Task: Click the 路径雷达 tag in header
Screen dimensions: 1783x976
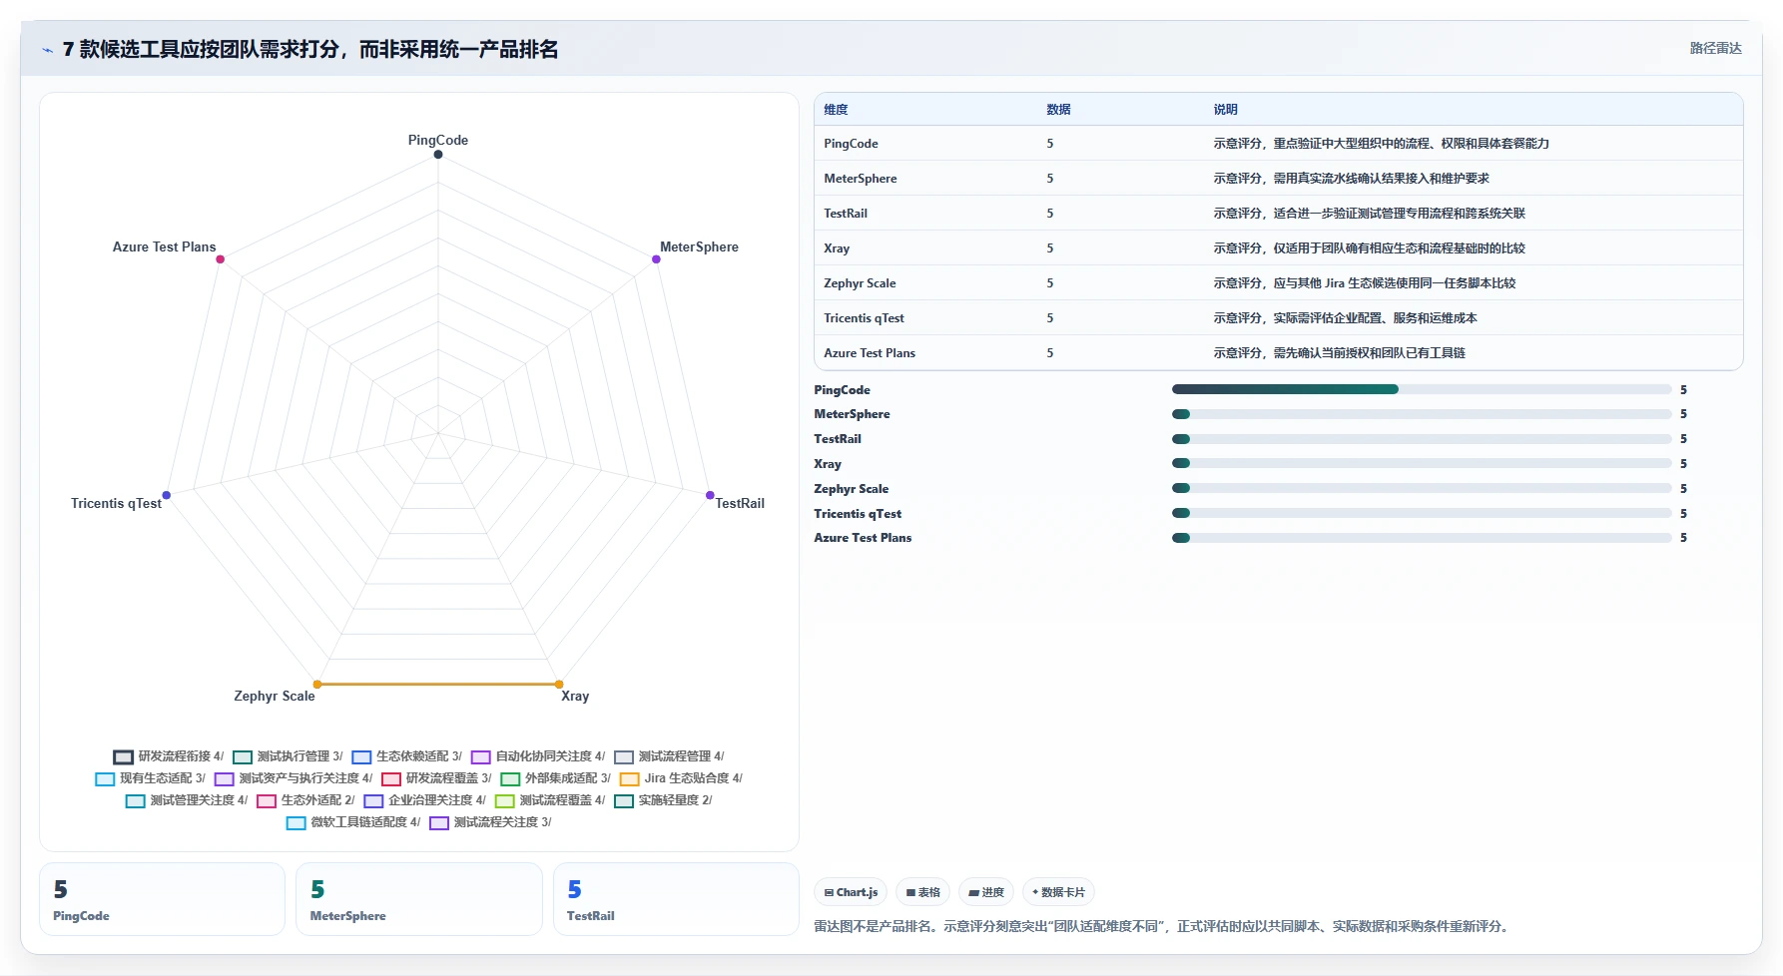Action: click(x=1715, y=48)
